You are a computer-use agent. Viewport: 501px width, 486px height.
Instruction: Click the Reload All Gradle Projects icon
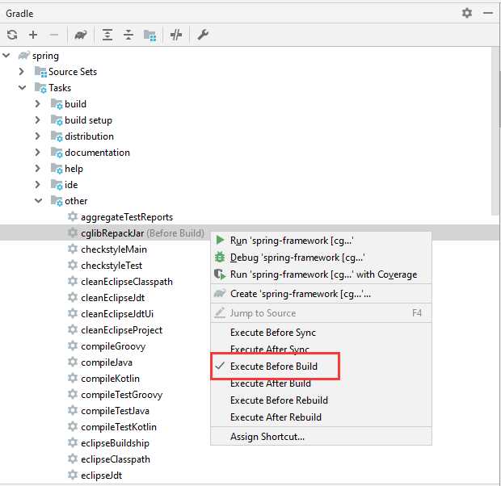tap(12, 35)
